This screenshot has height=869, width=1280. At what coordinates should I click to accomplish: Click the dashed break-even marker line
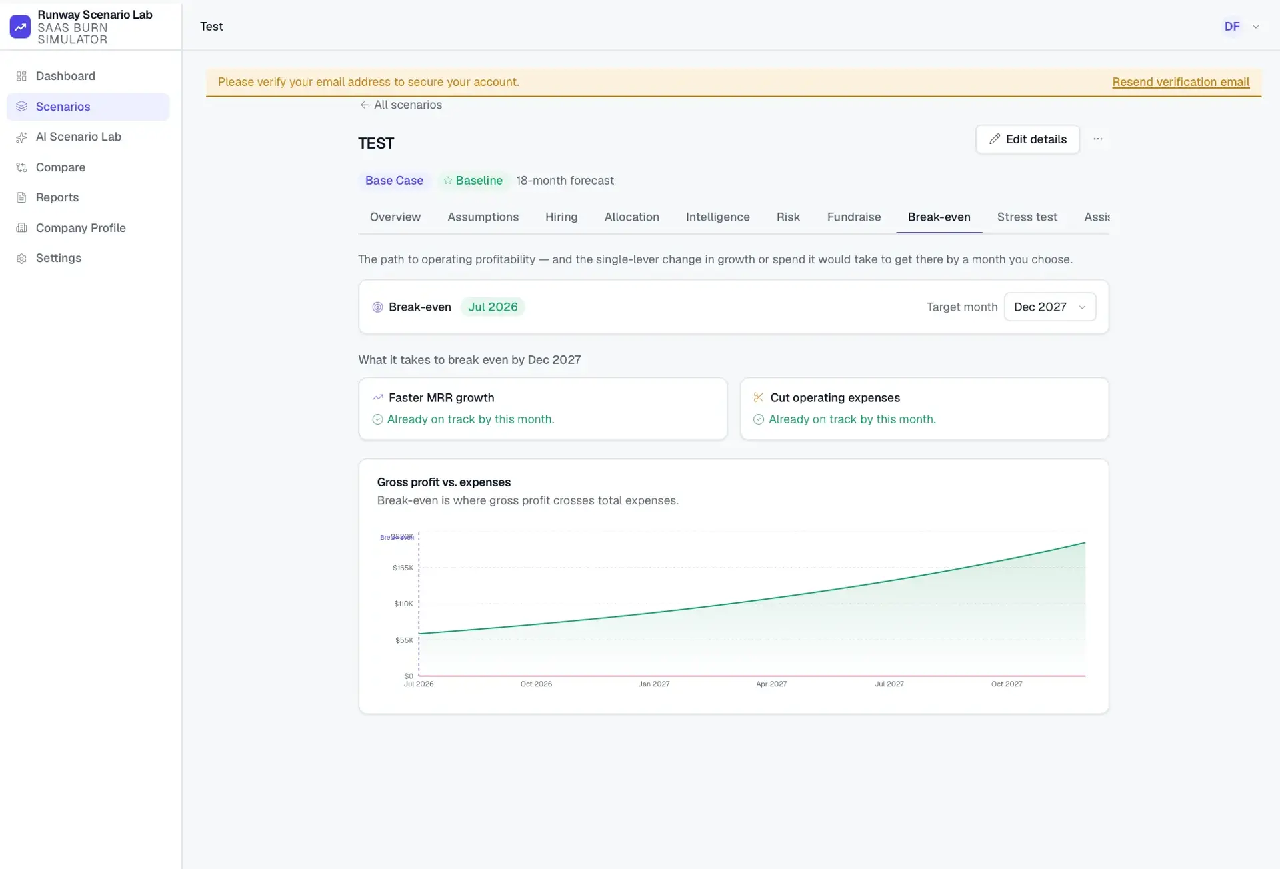[x=419, y=604]
